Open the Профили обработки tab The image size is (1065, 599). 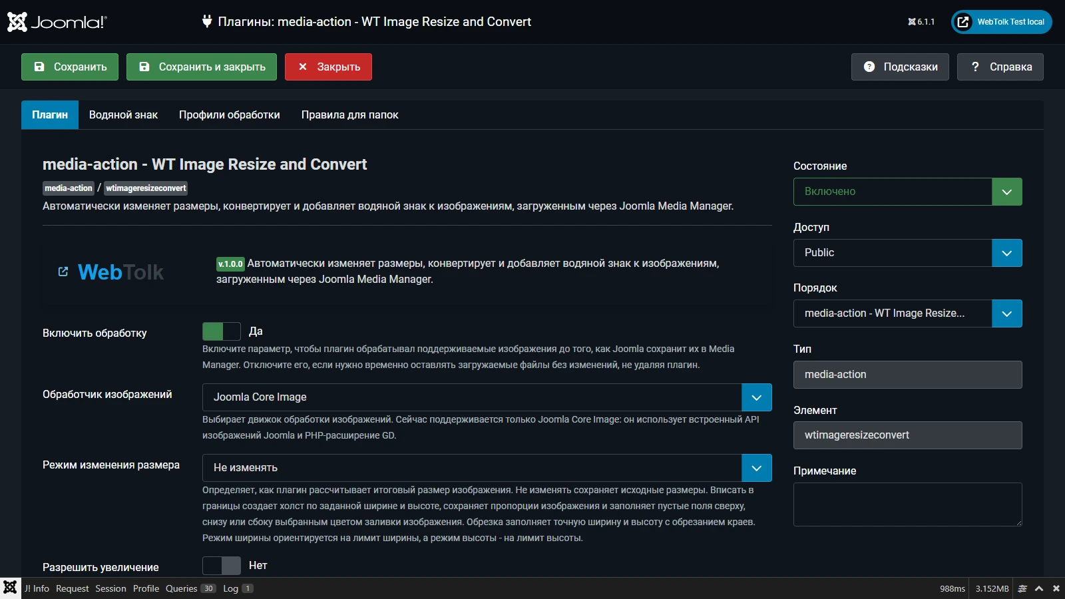(230, 115)
